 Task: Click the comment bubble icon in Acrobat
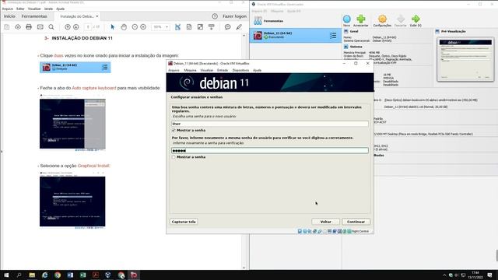pos(228,27)
